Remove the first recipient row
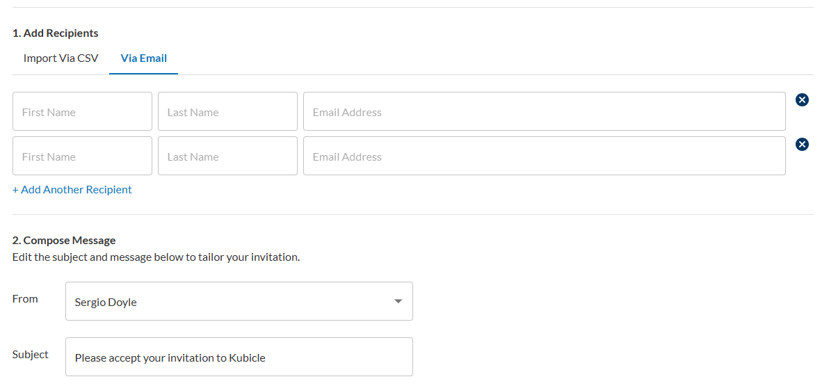Screen dimensions: 820x386 tap(802, 100)
